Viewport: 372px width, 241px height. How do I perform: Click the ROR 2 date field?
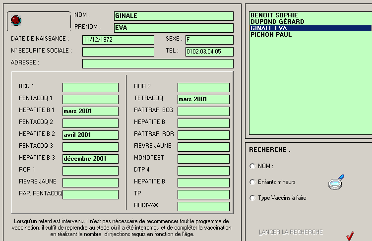(x=203, y=87)
